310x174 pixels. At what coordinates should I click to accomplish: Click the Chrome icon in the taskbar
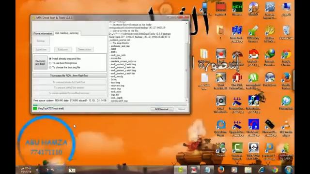(x=275, y=170)
